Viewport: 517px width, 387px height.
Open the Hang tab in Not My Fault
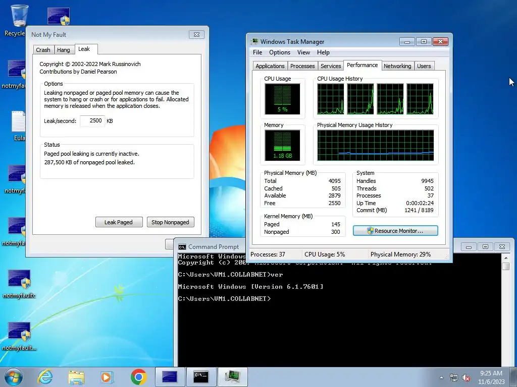coord(63,50)
